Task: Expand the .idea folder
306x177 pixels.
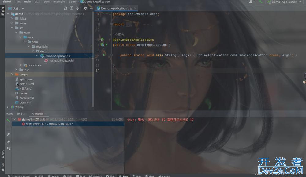Action: [12, 18]
